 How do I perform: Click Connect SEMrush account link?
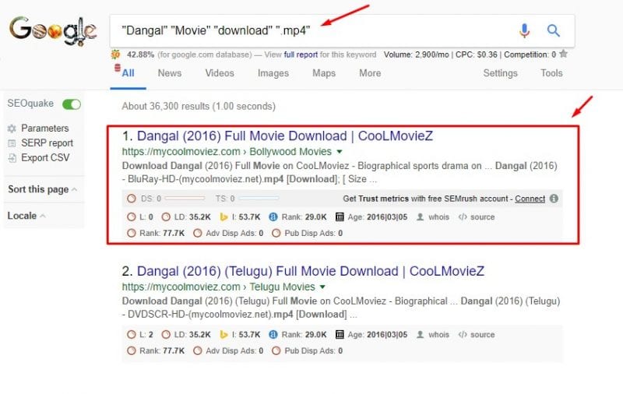point(530,199)
